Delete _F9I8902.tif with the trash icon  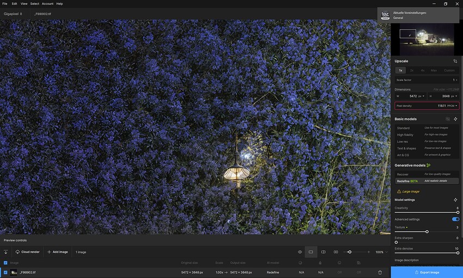(x=380, y=273)
